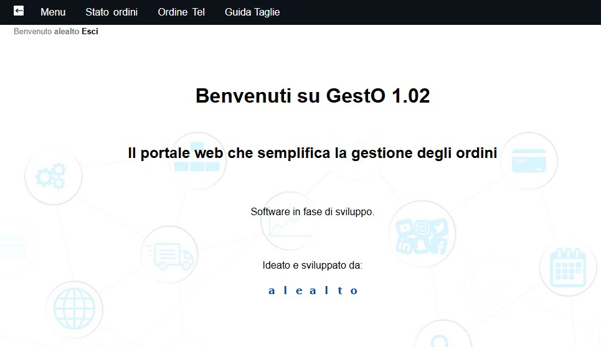
Task: Open the Menu item in navbar
Action: [x=53, y=12]
